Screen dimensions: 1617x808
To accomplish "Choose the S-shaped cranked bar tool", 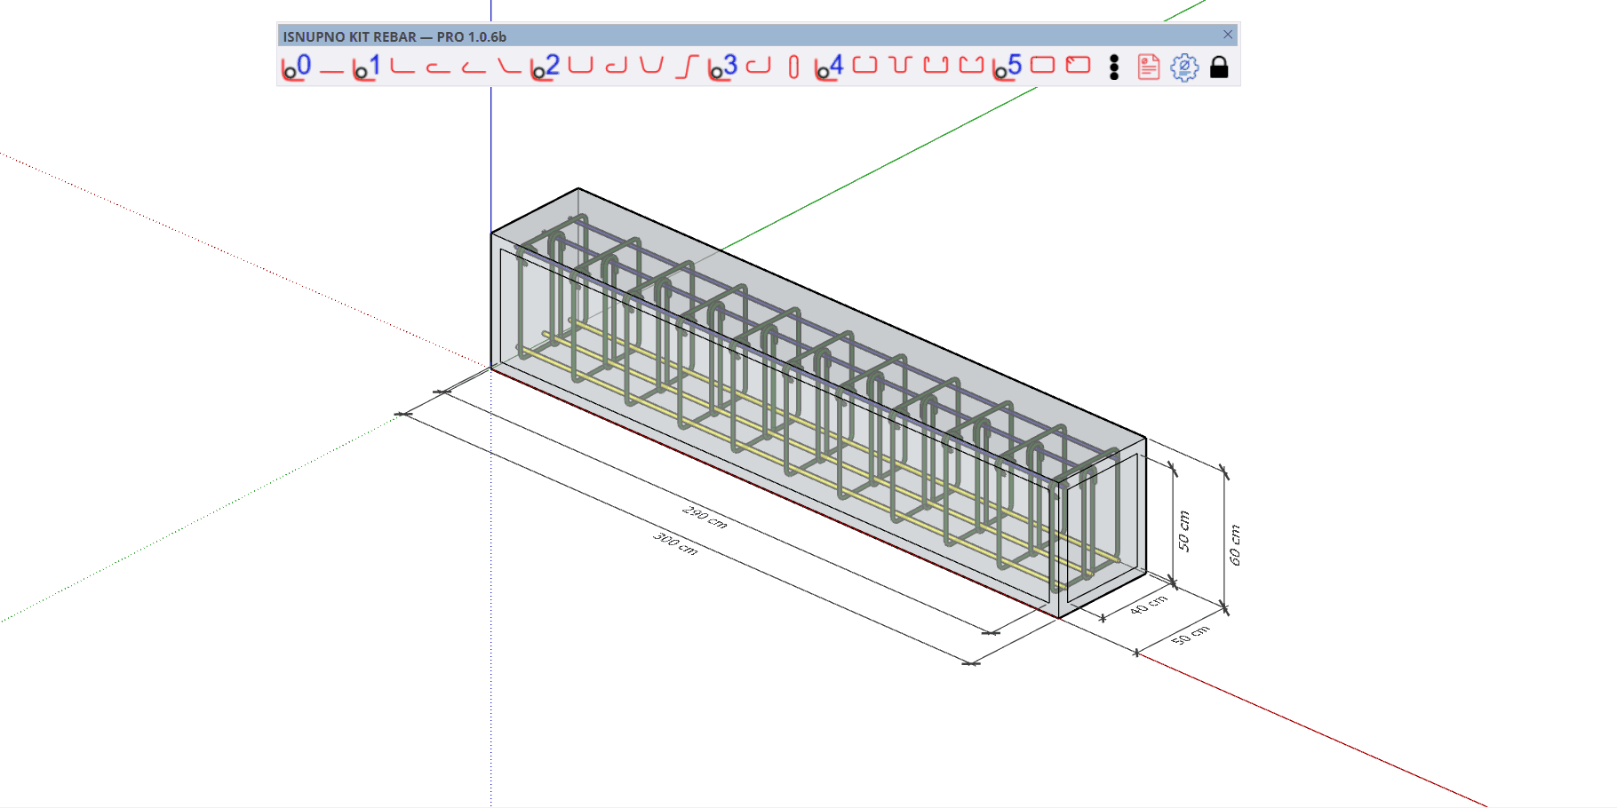I will coord(687,67).
